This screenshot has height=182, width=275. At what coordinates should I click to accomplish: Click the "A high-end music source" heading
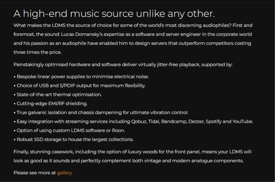pos(114,14)
